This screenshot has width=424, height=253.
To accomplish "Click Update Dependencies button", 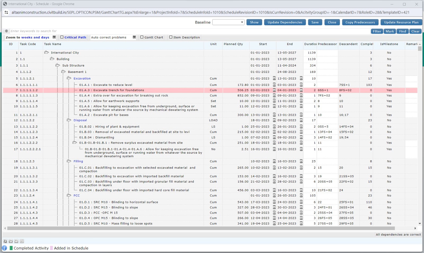I will point(285,22).
